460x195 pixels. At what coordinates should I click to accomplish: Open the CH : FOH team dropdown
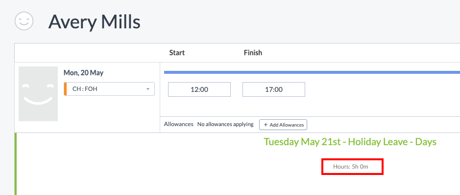click(x=109, y=89)
